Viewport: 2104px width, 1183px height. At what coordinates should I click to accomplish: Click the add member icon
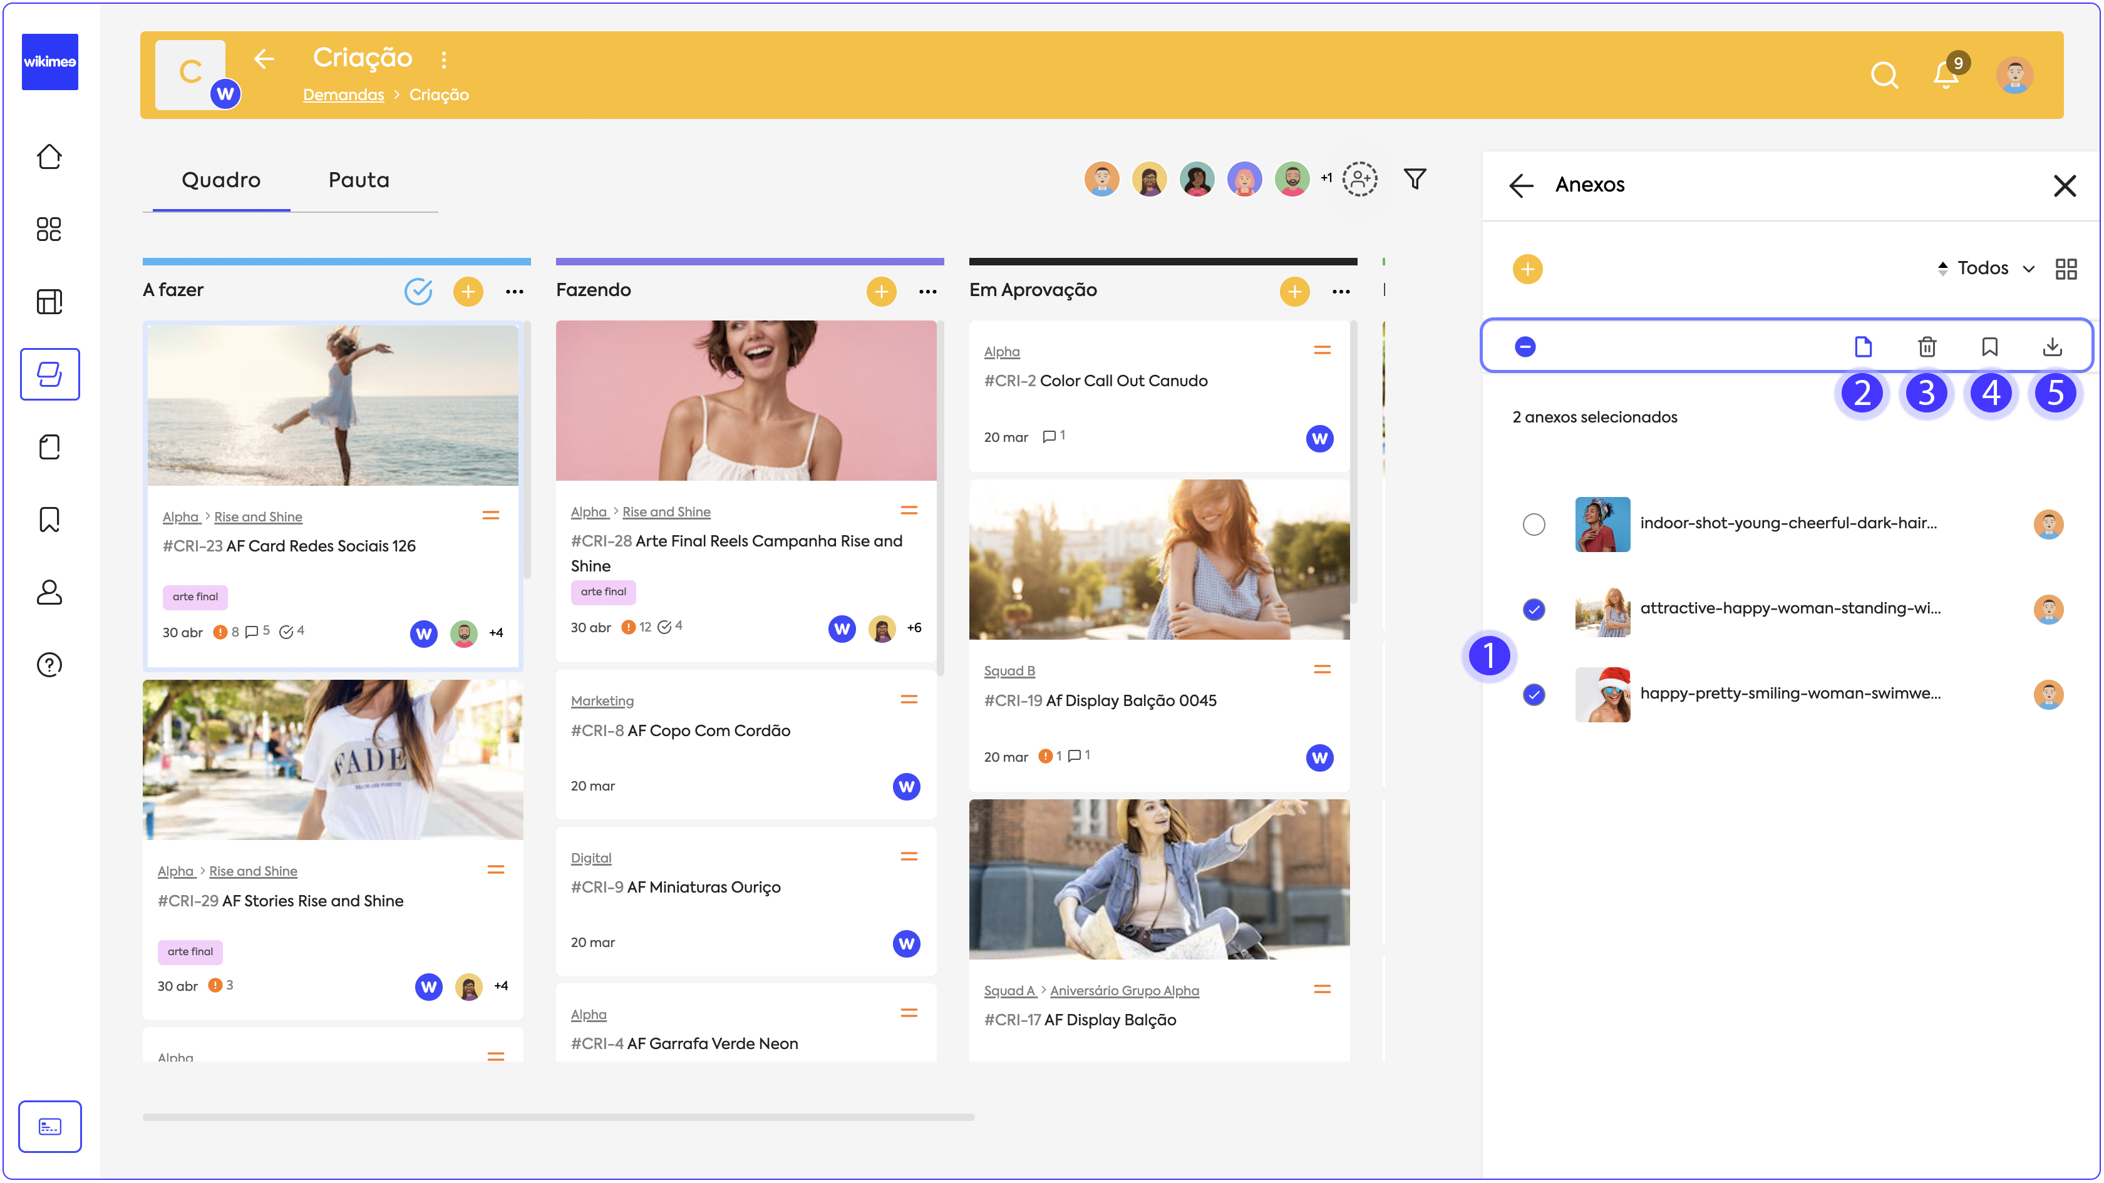(x=1360, y=179)
